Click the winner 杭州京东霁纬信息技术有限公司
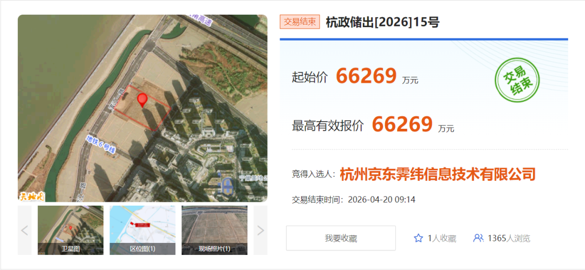Screen dimensions: 585x270 [x=438, y=174]
